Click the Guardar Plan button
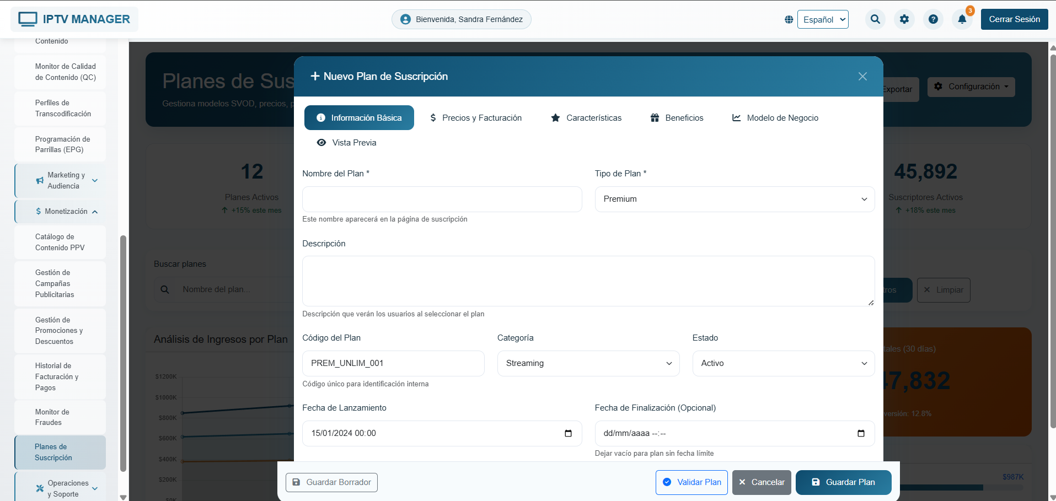The height and width of the screenshot is (501, 1056). pyautogui.click(x=843, y=482)
